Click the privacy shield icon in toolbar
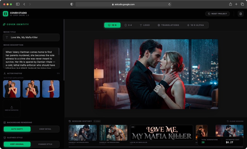Viewport: 247px width, 149px height. click(x=72, y=4)
